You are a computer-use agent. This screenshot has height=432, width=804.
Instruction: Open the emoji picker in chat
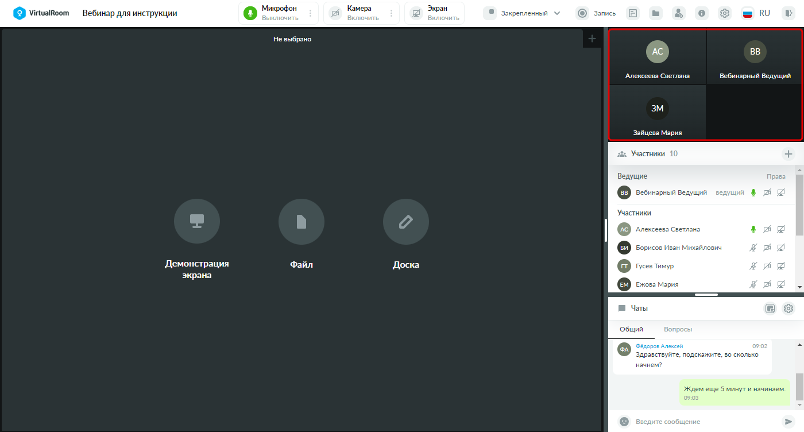(x=624, y=421)
